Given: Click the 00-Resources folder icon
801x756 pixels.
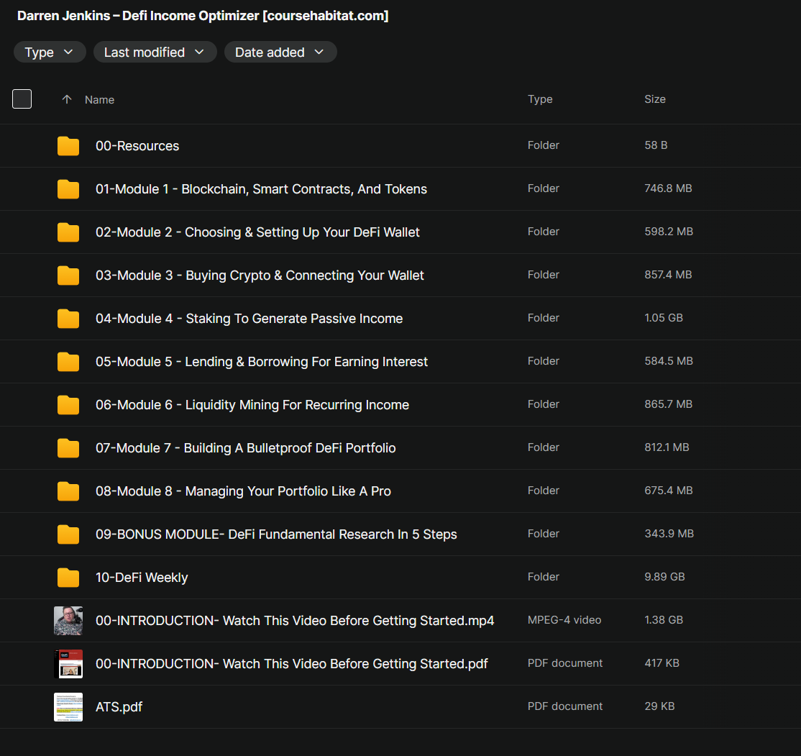Looking at the screenshot, I should pyautogui.click(x=68, y=146).
